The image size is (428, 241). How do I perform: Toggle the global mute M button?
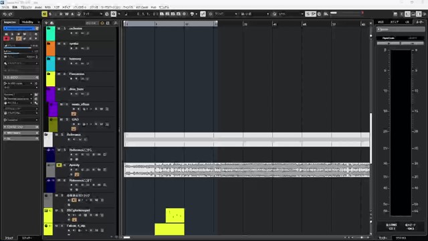coord(44,14)
